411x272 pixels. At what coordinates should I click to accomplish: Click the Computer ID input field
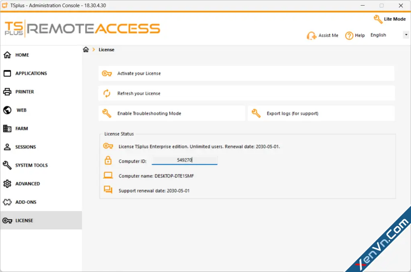(185, 160)
